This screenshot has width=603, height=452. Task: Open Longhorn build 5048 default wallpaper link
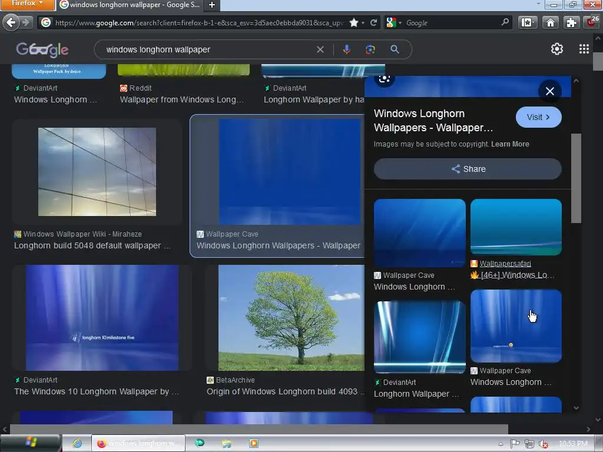pyautogui.click(x=92, y=245)
